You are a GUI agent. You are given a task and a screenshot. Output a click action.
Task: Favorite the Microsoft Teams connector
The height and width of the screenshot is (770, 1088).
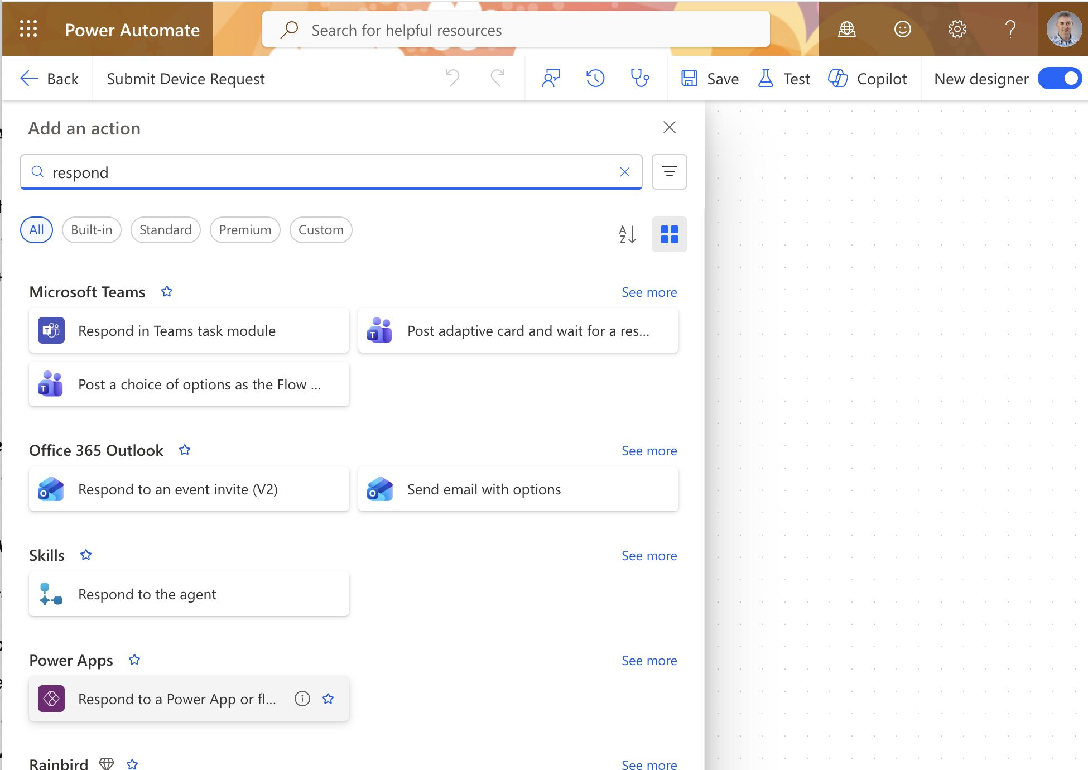tap(167, 291)
